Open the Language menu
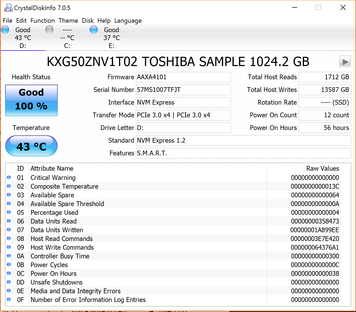Screen dimensions: 356x312 point(128,21)
